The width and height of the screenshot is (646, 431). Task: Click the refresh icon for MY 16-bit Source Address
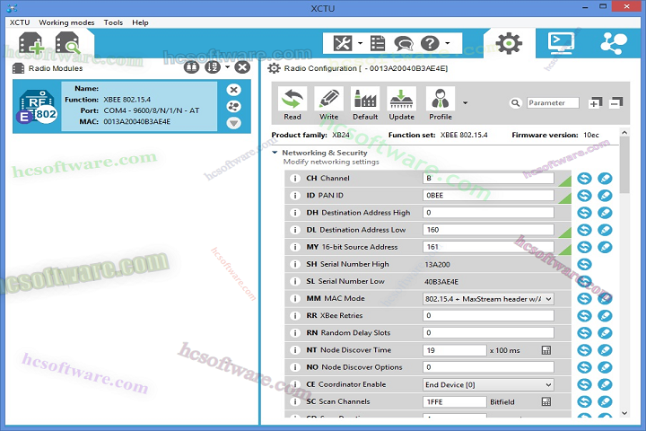click(x=584, y=247)
